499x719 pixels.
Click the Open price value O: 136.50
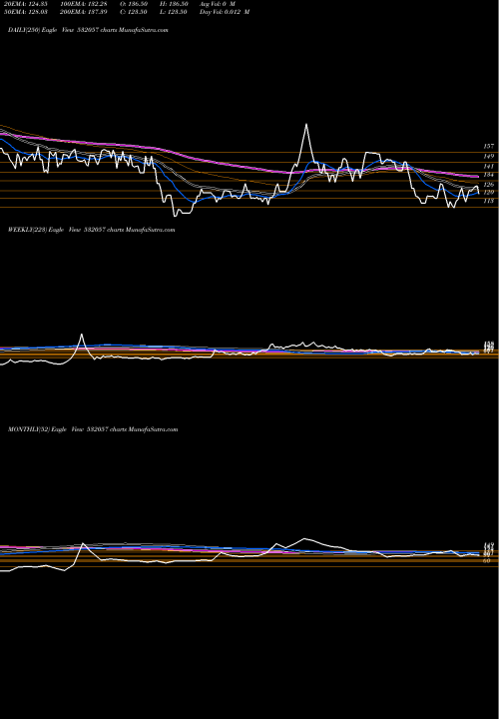click(134, 4)
